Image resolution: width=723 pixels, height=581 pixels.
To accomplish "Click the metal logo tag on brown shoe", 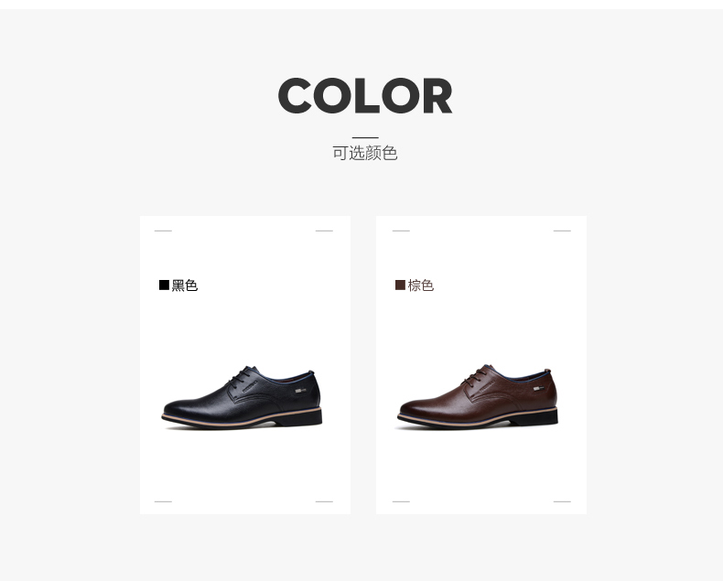I will pyautogui.click(x=538, y=389).
